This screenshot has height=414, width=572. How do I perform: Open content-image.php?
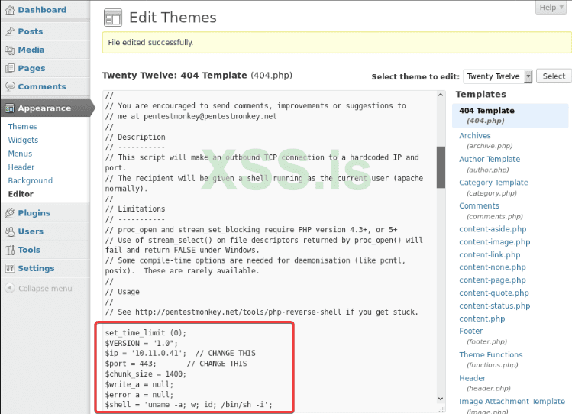[x=494, y=242]
